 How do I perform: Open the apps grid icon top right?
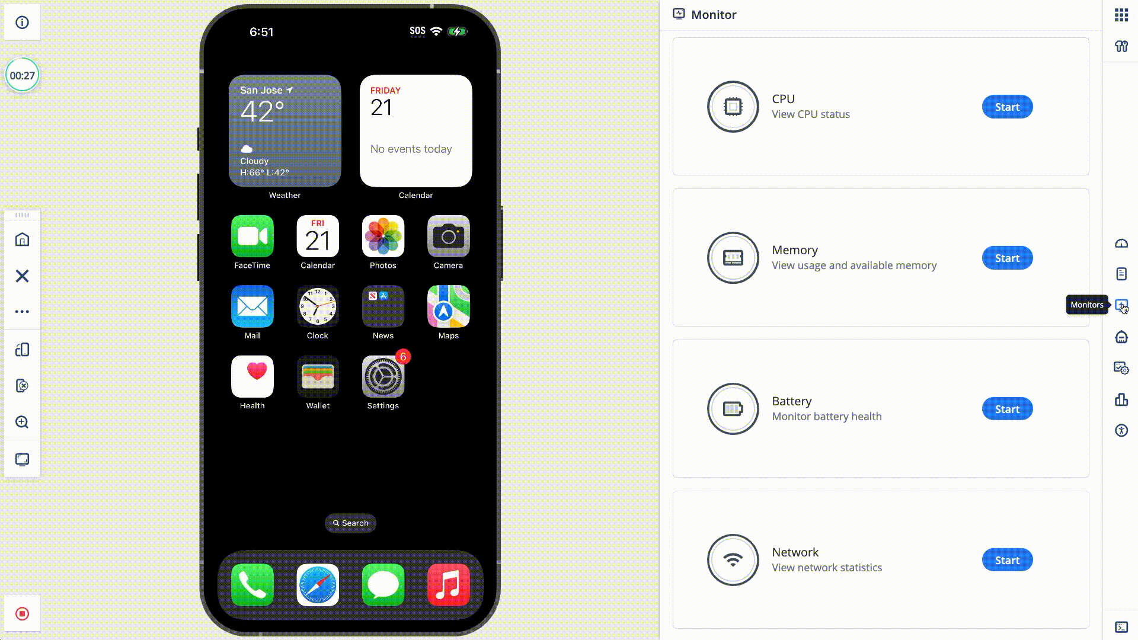1121,15
